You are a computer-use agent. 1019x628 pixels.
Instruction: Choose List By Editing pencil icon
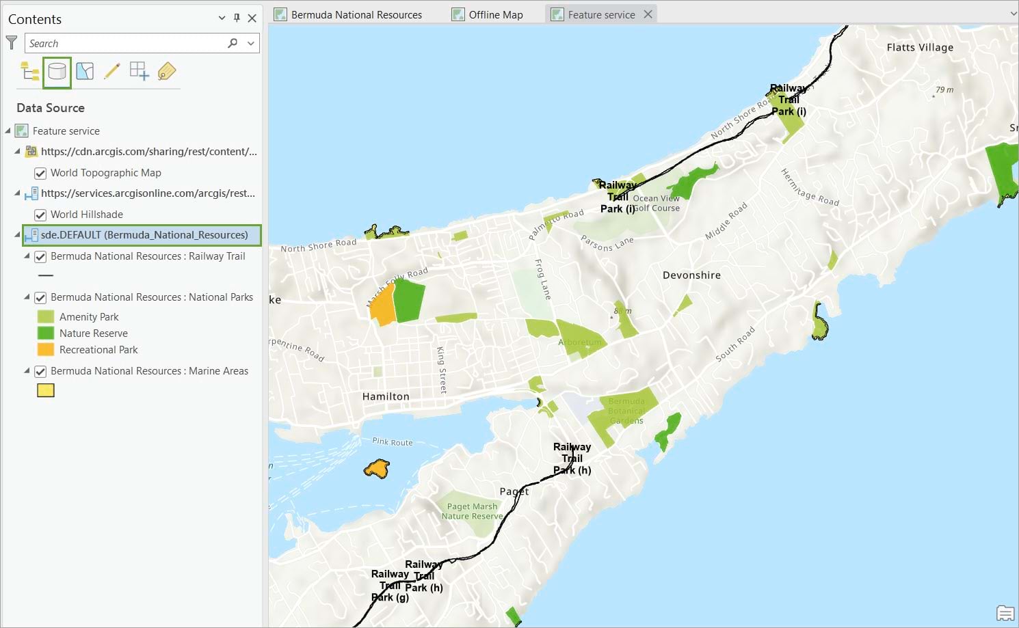[112, 71]
